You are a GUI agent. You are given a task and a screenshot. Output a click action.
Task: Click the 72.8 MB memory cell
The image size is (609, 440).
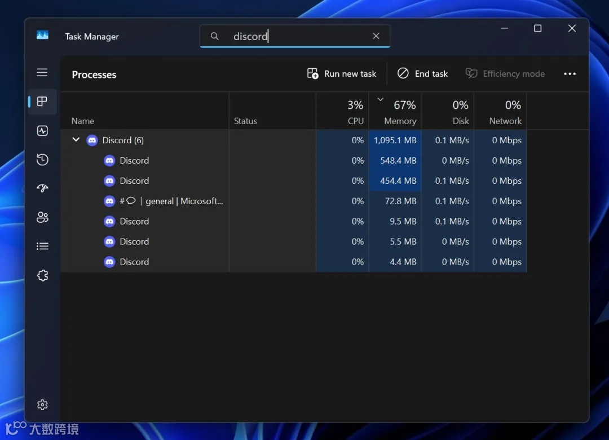pos(395,201)
